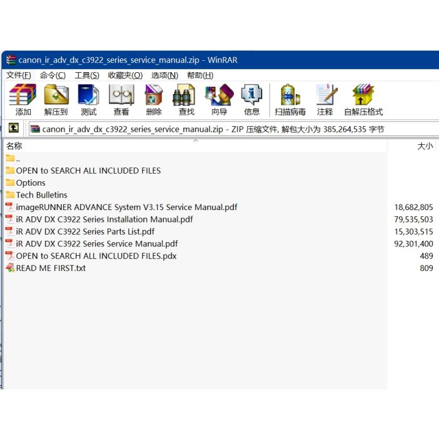Click the up-one-level arrow button
Screen dimensions: 439x439
pos(14,128)
